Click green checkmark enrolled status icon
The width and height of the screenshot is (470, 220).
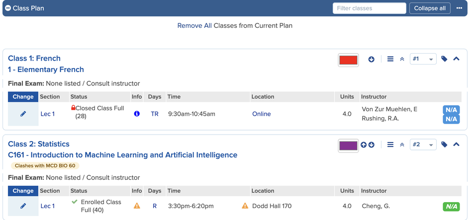75,202
